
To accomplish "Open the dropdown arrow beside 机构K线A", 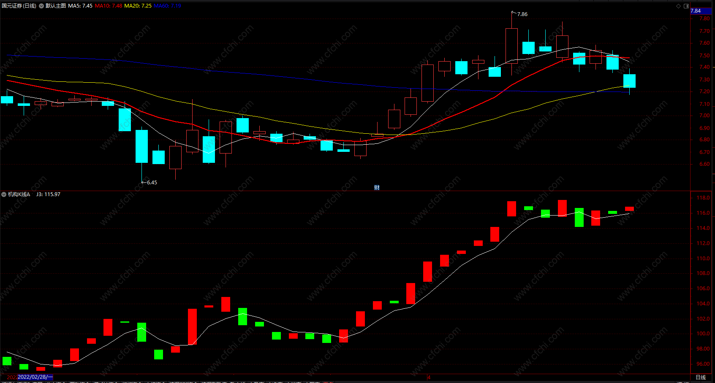I will [4, 194].
